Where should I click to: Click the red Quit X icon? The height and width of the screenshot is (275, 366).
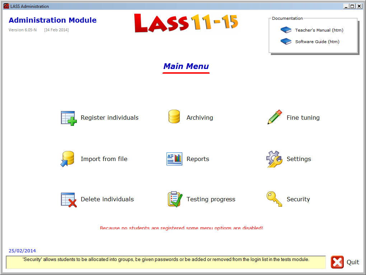point(337,262)
